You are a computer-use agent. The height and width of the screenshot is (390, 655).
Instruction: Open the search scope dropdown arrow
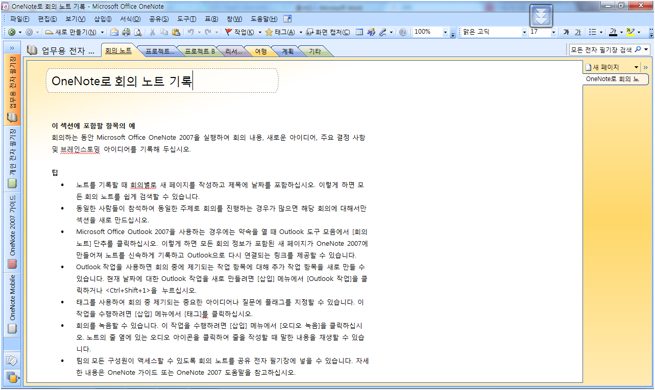(646, 49)
